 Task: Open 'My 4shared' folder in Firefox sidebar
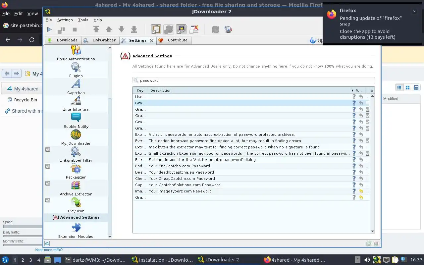click(26, 89)
